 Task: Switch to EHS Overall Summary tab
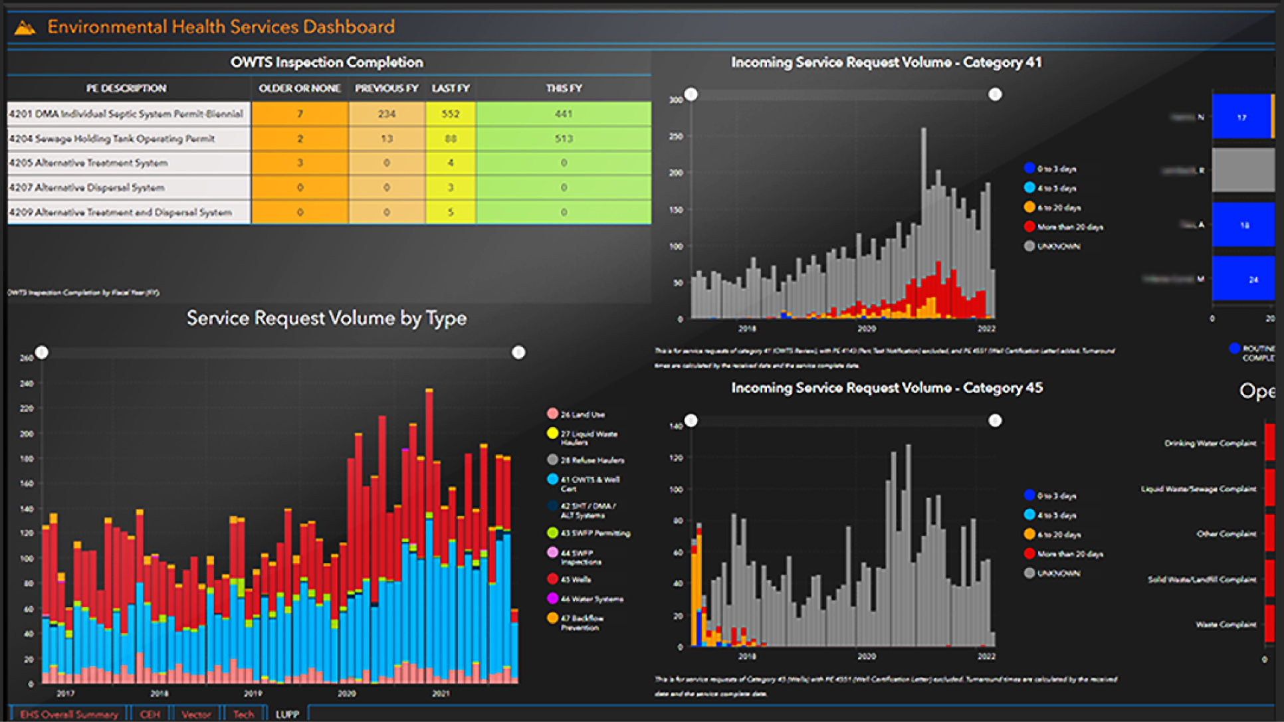pyautogui.click(x=68, y=714)
